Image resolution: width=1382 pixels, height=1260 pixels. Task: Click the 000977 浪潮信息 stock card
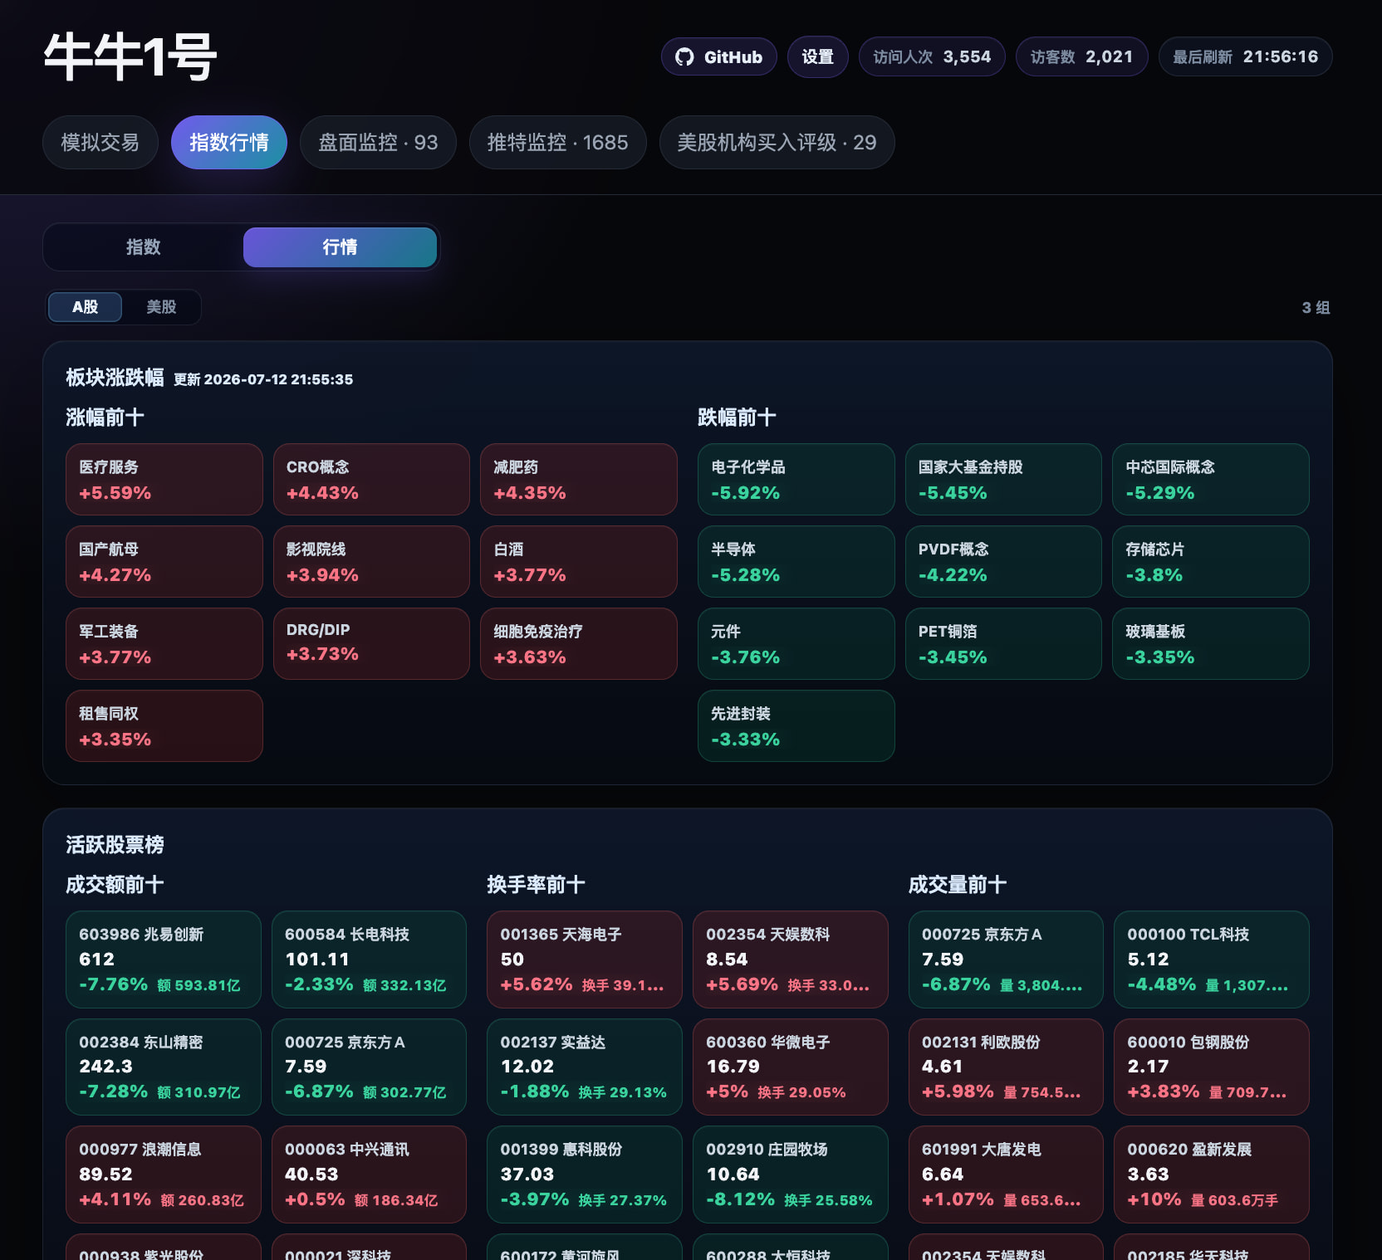(x=164, y=1175)
